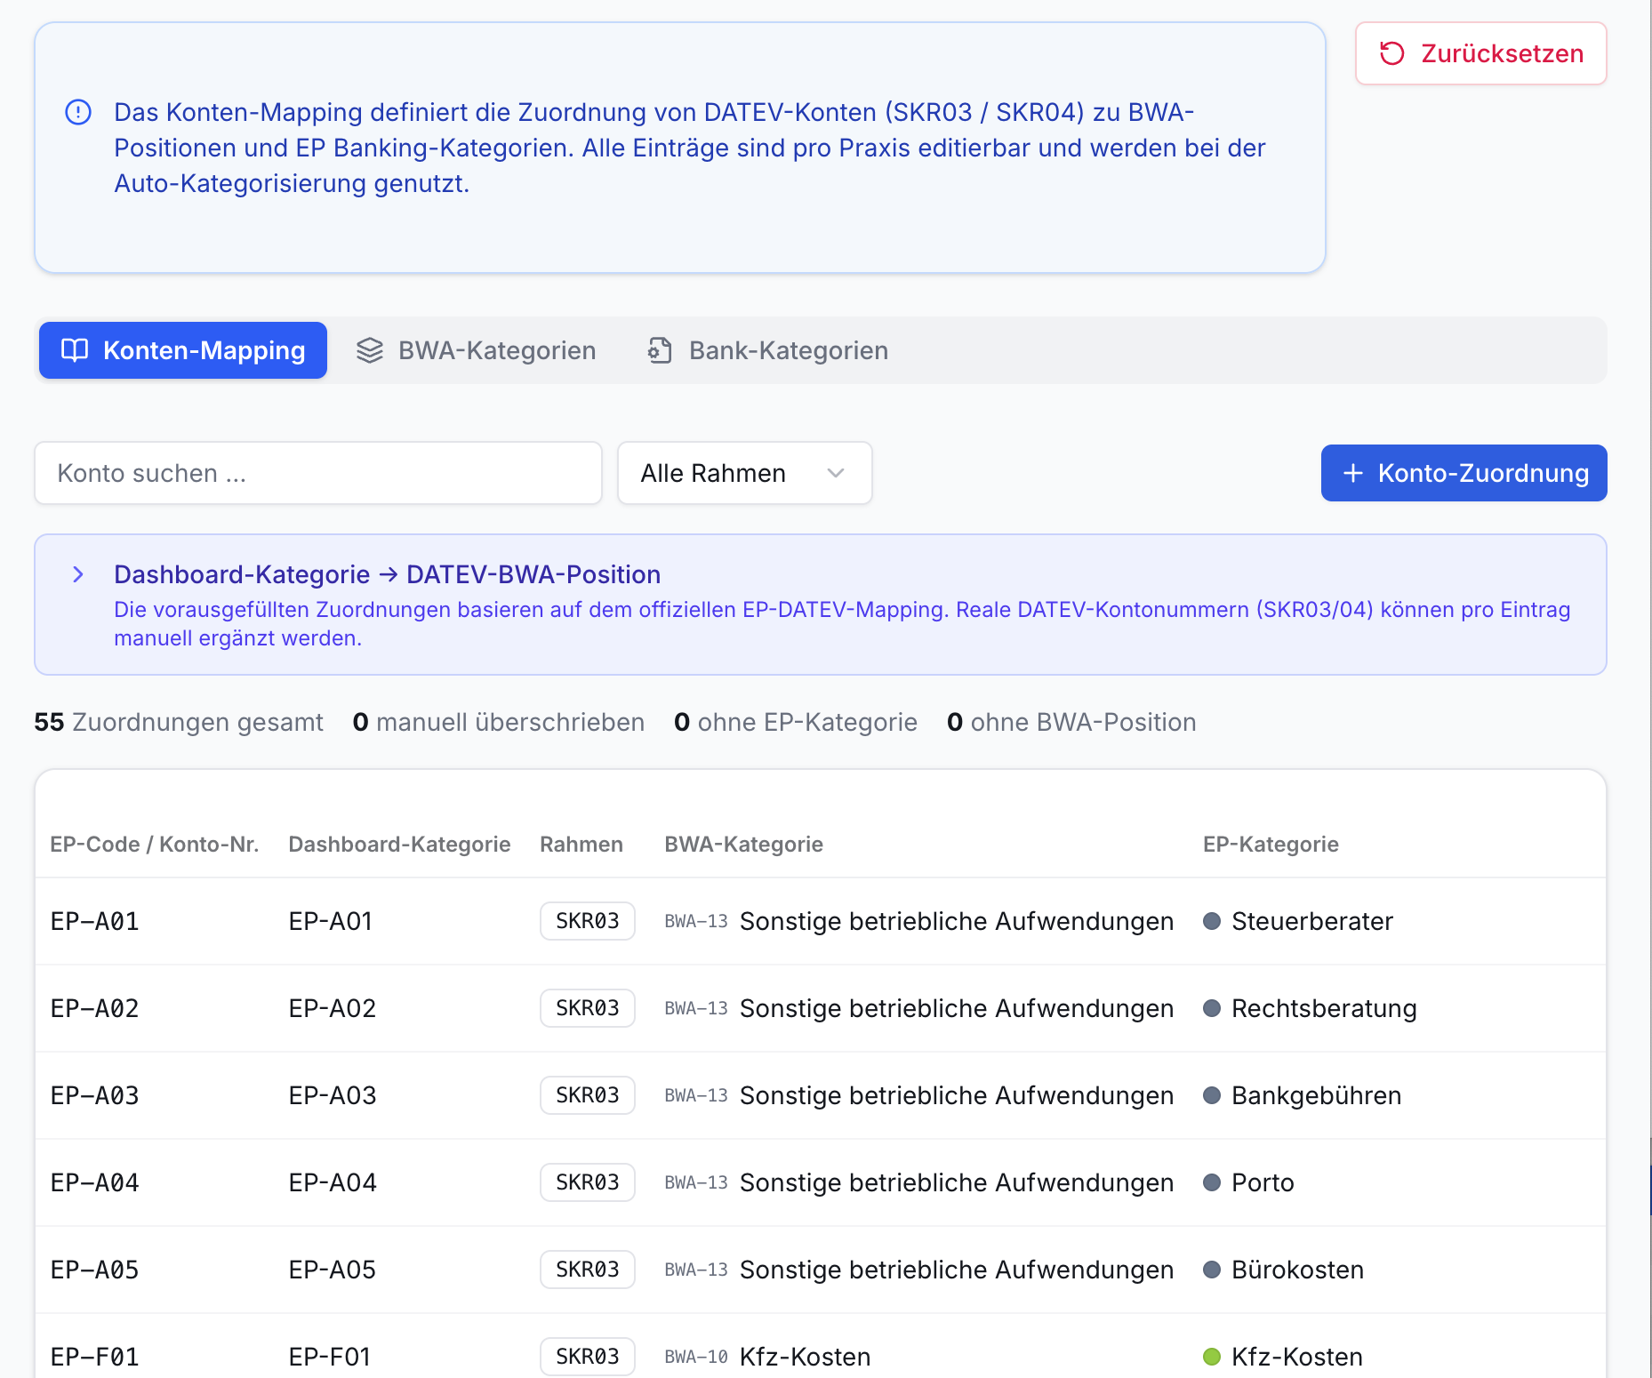This screenshot has width=1652, height=1378.
Task: Click the Rahmen column header
Action: (x=581, y=844)
